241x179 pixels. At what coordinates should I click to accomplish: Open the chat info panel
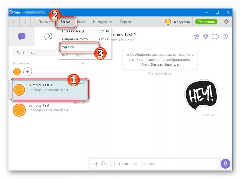coord(225,37)
